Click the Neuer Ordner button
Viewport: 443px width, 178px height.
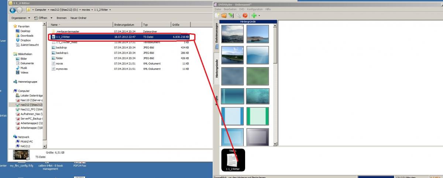point(78,18)
